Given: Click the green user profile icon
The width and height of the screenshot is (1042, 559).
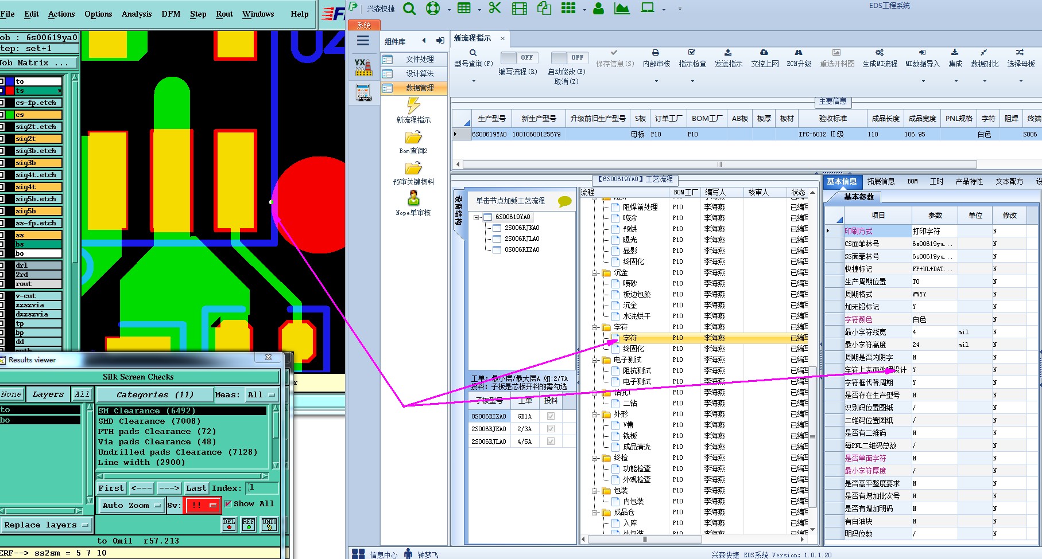Looking at the screenshot, I should tap(598, 9).
